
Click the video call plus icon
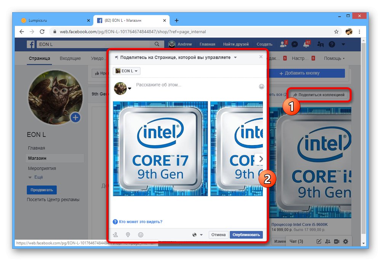point(336,241)
